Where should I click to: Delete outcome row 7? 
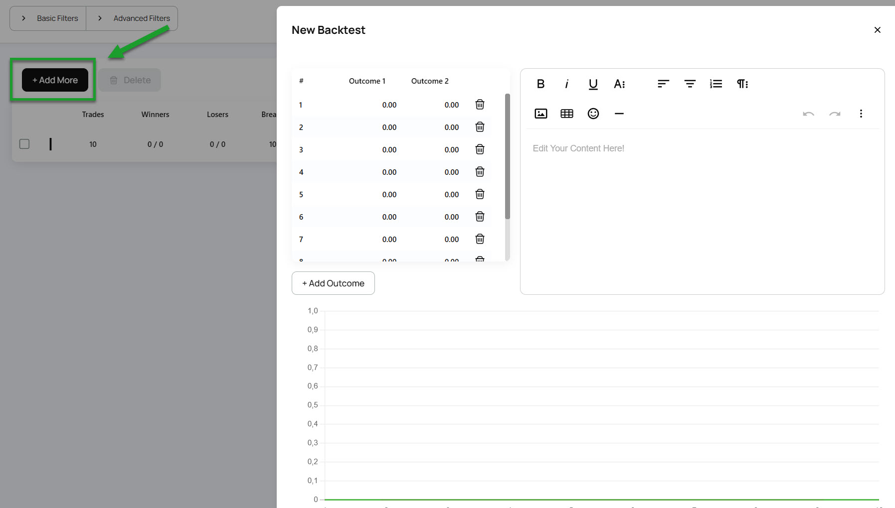coord(480,239)
